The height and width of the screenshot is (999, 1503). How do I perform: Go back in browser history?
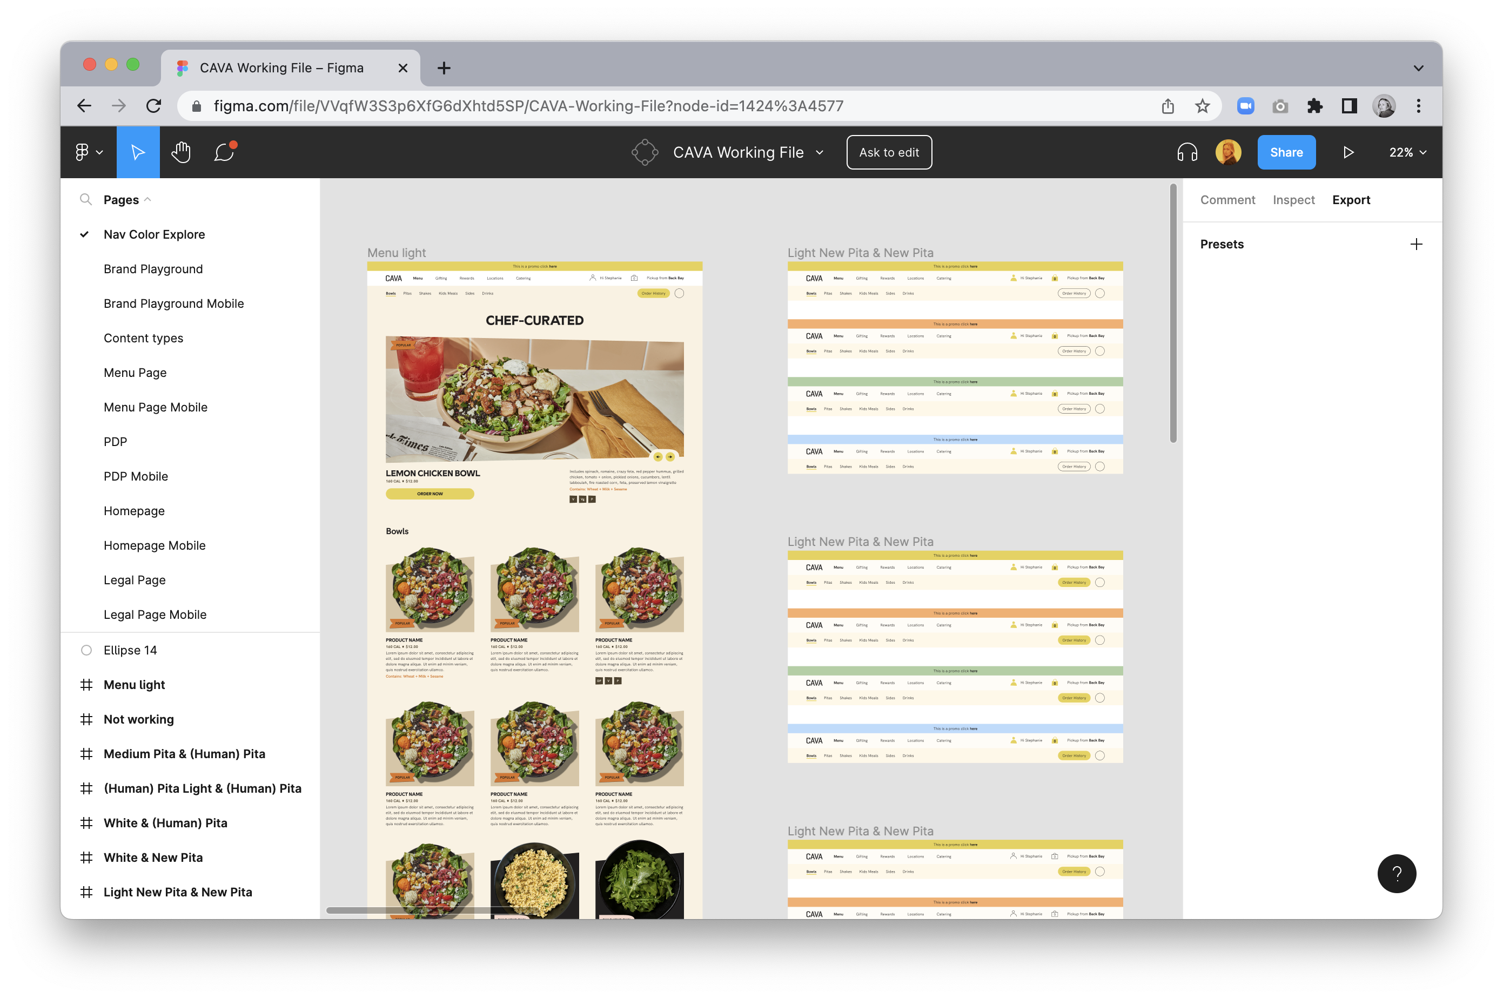pos(84,106)
